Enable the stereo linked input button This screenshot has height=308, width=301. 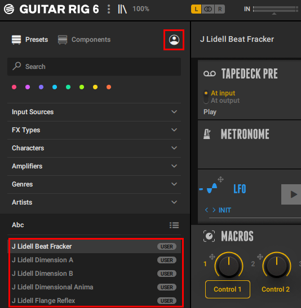[x=208, y=9]
